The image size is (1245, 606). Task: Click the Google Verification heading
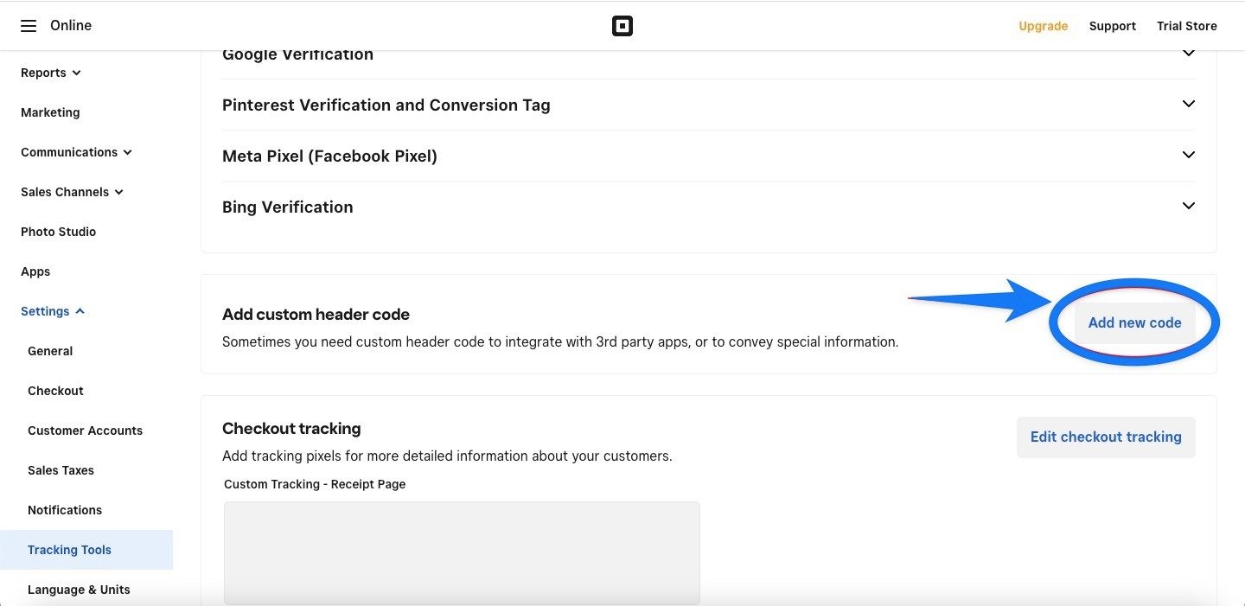coord(297,54)
